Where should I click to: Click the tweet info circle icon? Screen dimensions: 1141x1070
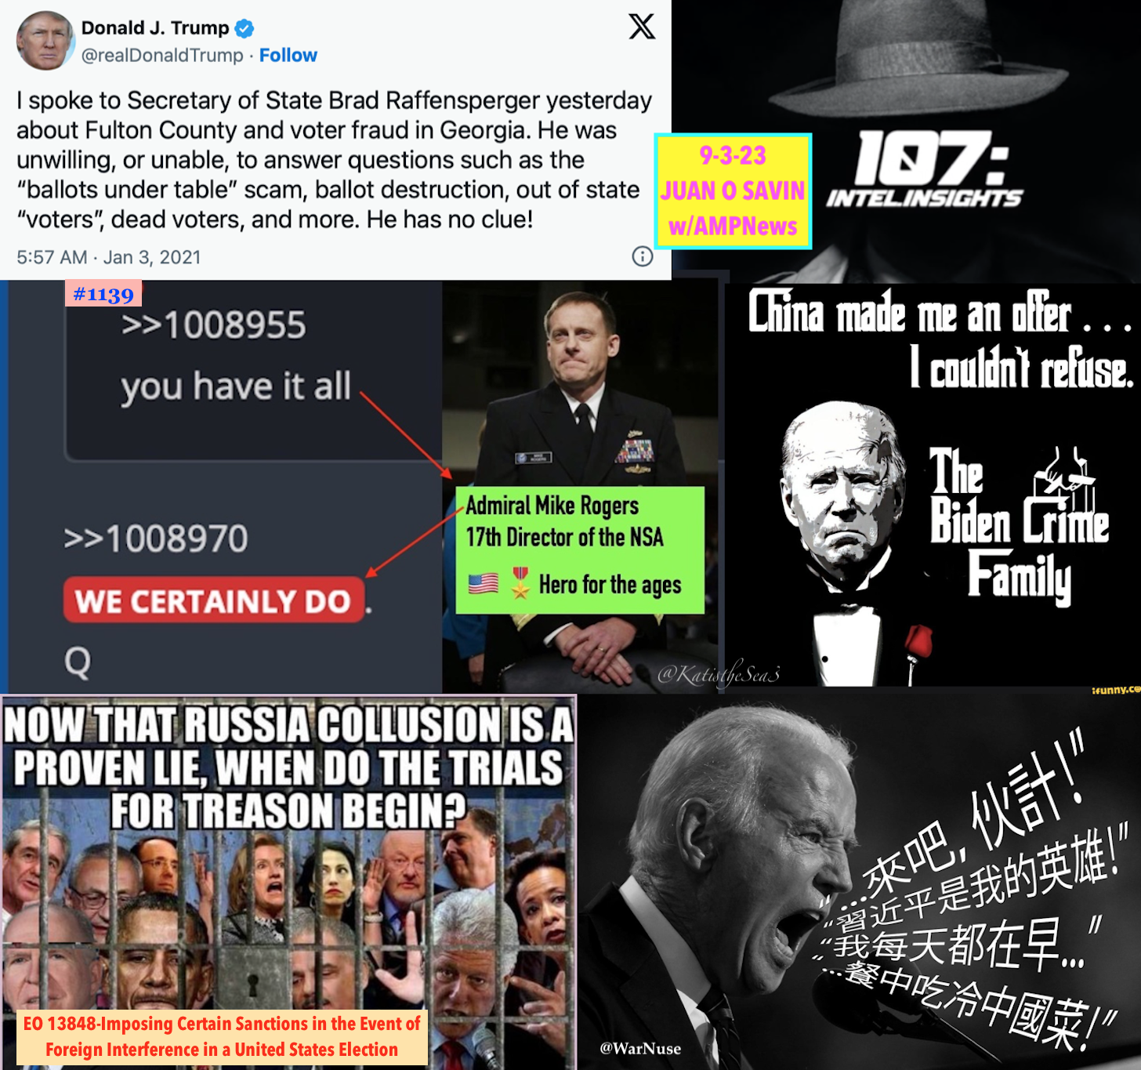tap(643, 256)
